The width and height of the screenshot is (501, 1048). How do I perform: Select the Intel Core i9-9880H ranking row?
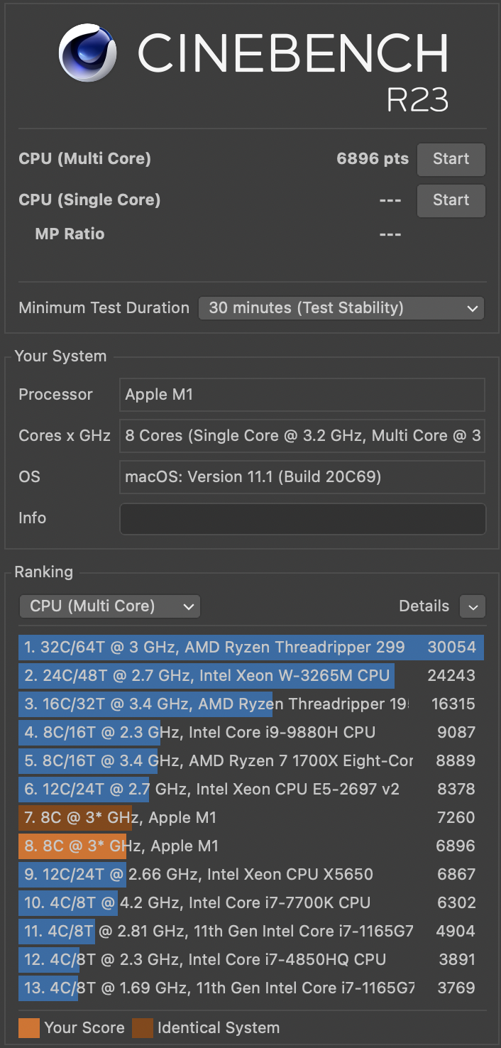point(250,733)
